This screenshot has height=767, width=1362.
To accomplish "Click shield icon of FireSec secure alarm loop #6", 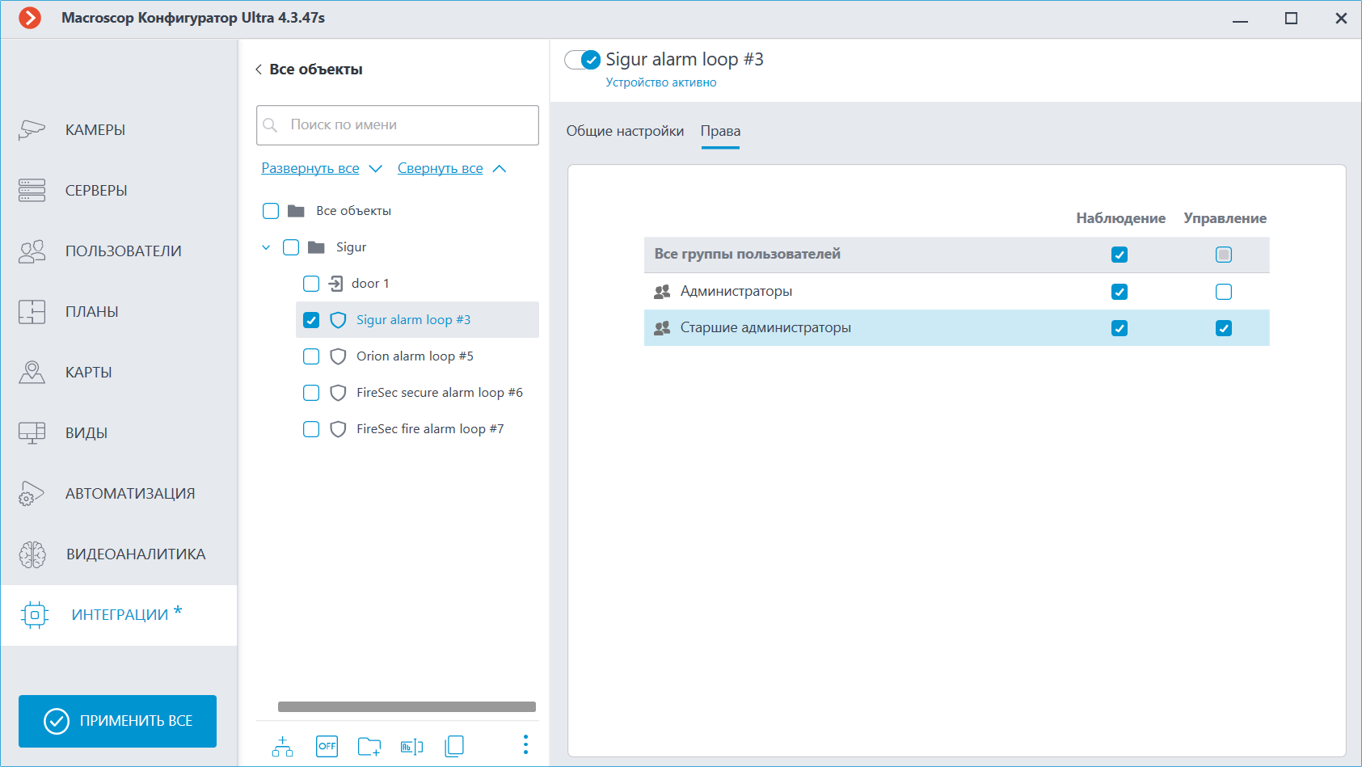I will (x=339, y=393).
